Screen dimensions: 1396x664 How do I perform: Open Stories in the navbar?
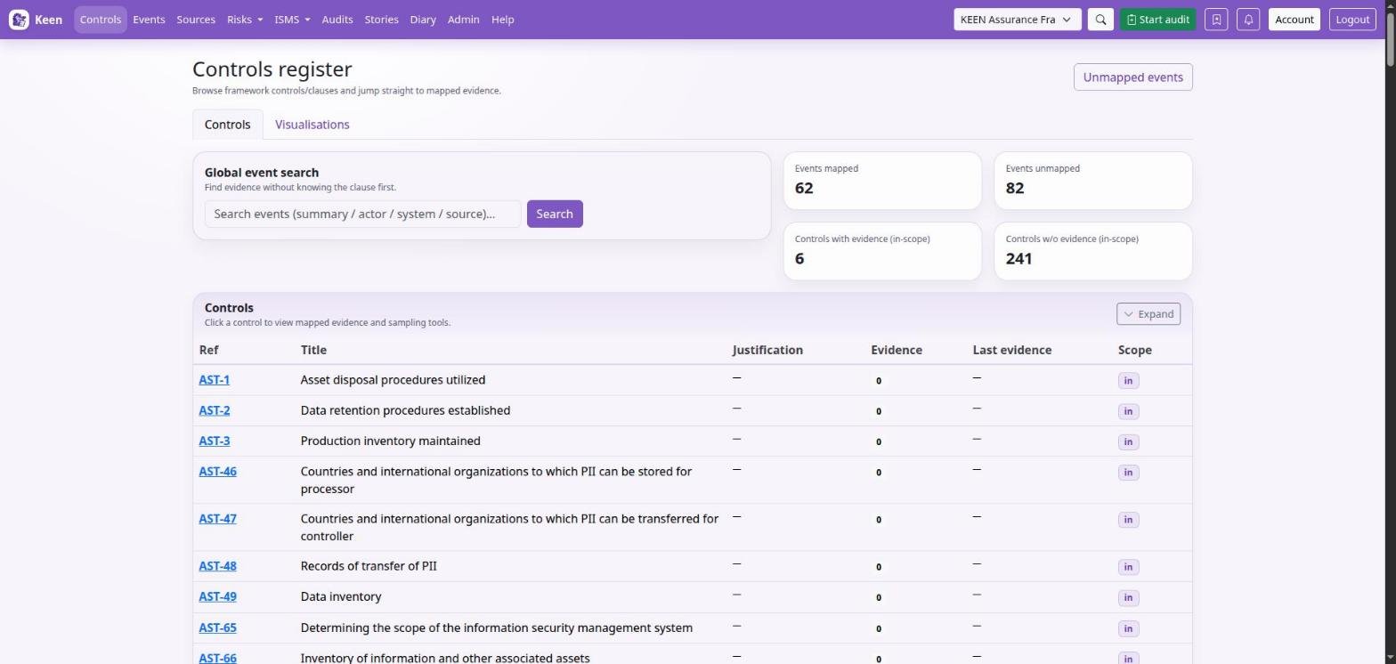click(381, 20)
